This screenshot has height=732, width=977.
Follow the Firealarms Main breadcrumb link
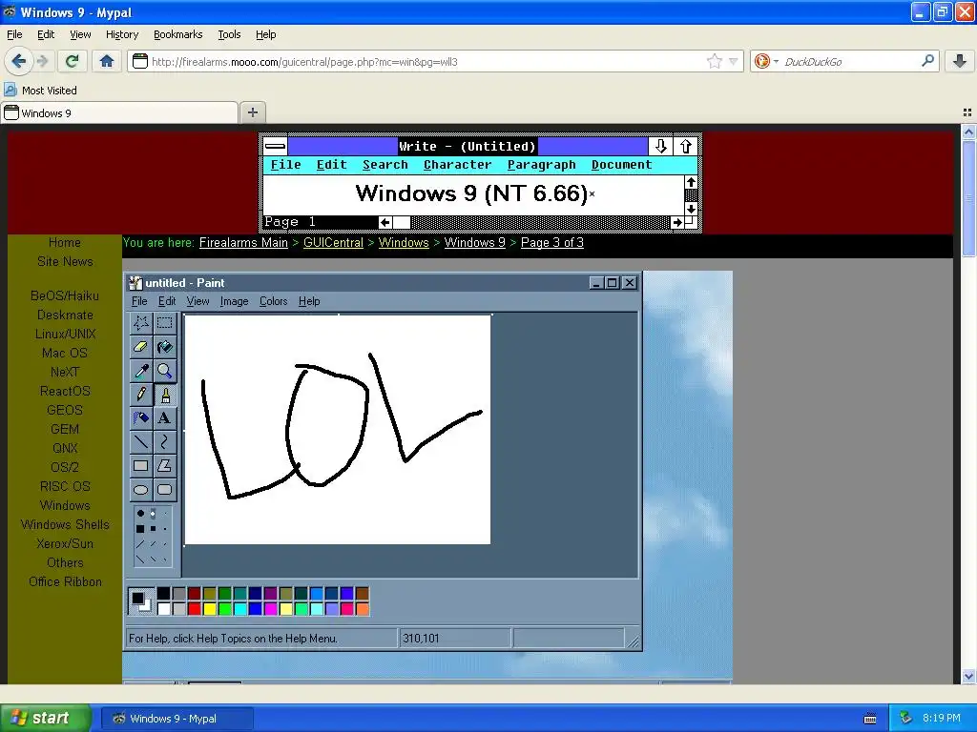(x=243, y=243)
